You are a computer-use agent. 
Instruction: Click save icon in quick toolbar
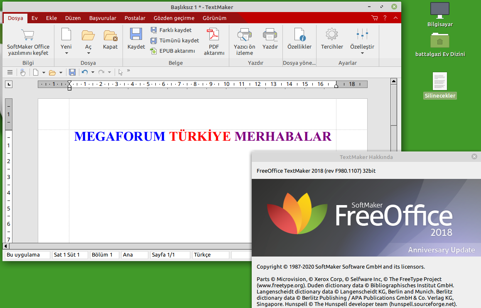72,72
